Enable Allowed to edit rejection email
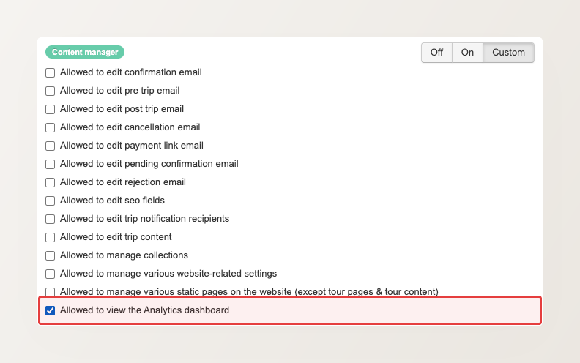The image size is (580, 363). pos(51,183)
